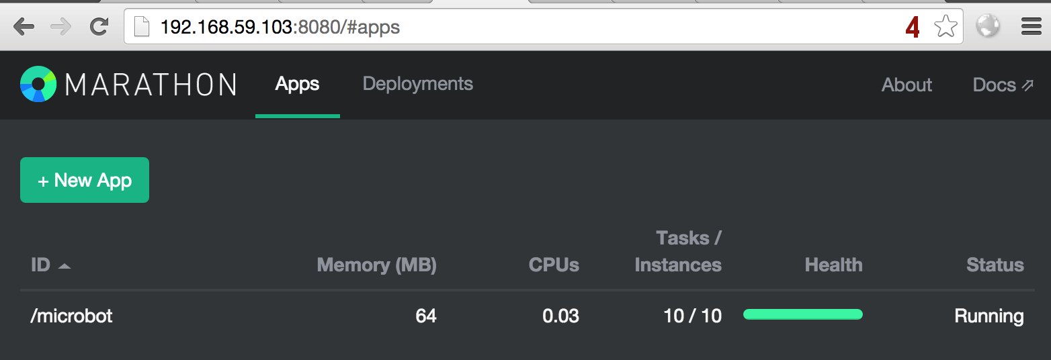Sort by CPUs column header
1051x360 pixels.
pyautogui.click(x=554, y=265)
